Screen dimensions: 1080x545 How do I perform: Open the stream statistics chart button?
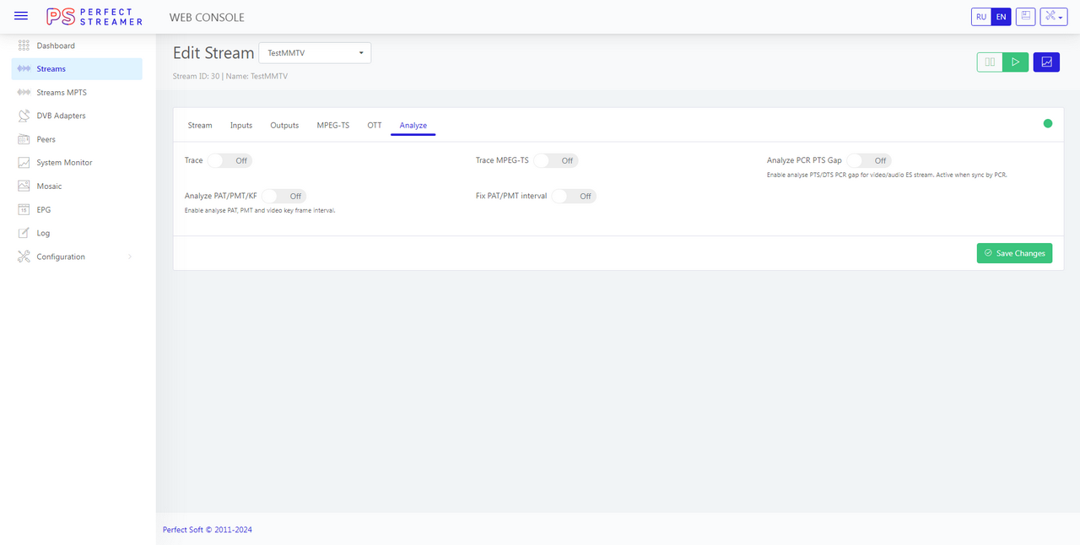point(1046,62)
